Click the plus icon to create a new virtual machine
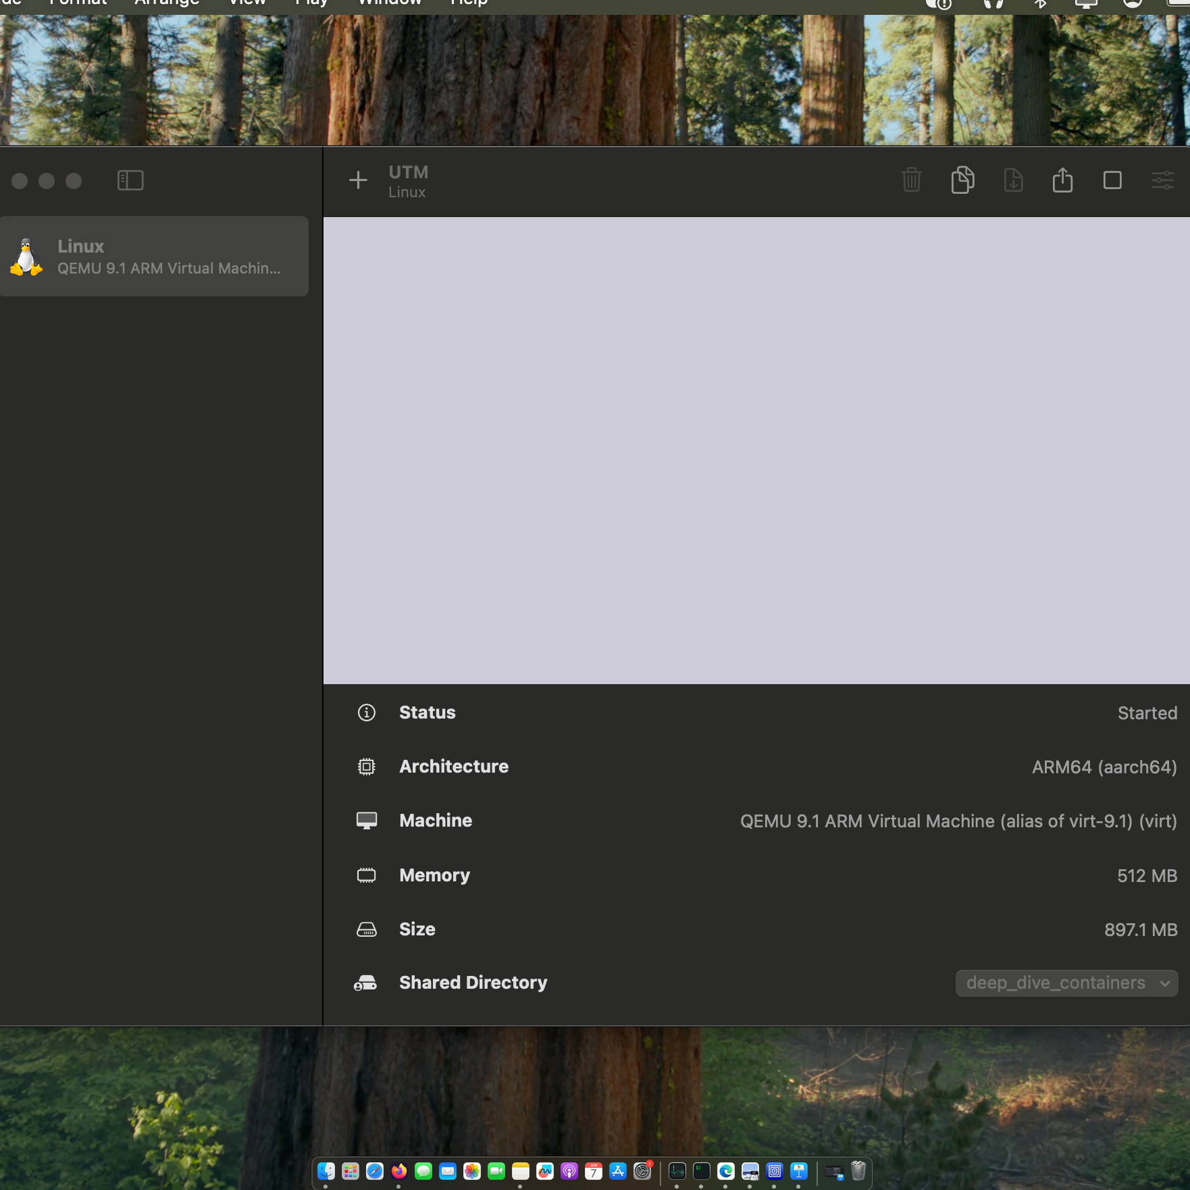This screenshot has width=1190, height=1190. pos(358,180)
